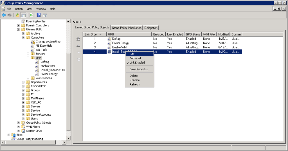Screen dimensions: 288x151
Task: Move link to top with double-up arrow
Action: 78,39
